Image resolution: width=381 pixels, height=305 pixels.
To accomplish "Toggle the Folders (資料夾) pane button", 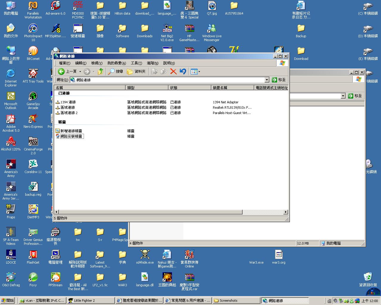I will 136,71.
